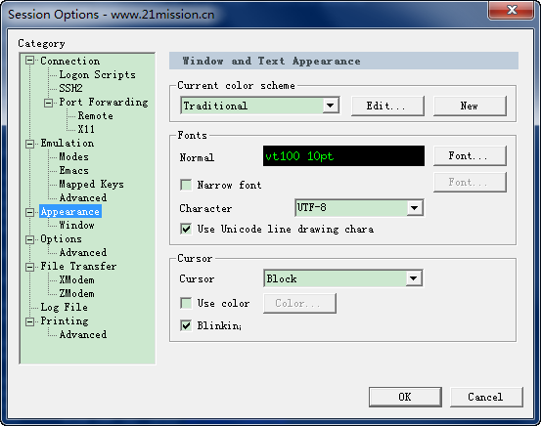Select the Window item under Appearance

(76, 225)
